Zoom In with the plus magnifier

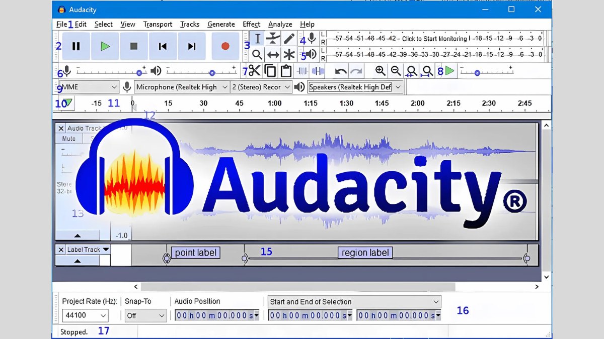381,71
